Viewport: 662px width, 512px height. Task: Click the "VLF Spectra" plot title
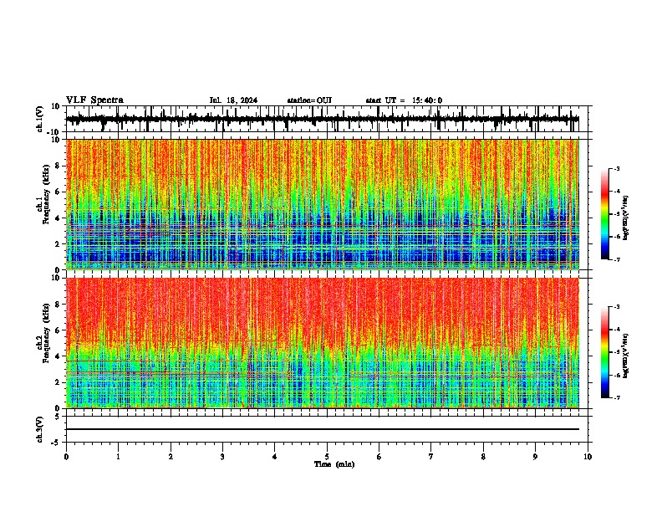94,100
